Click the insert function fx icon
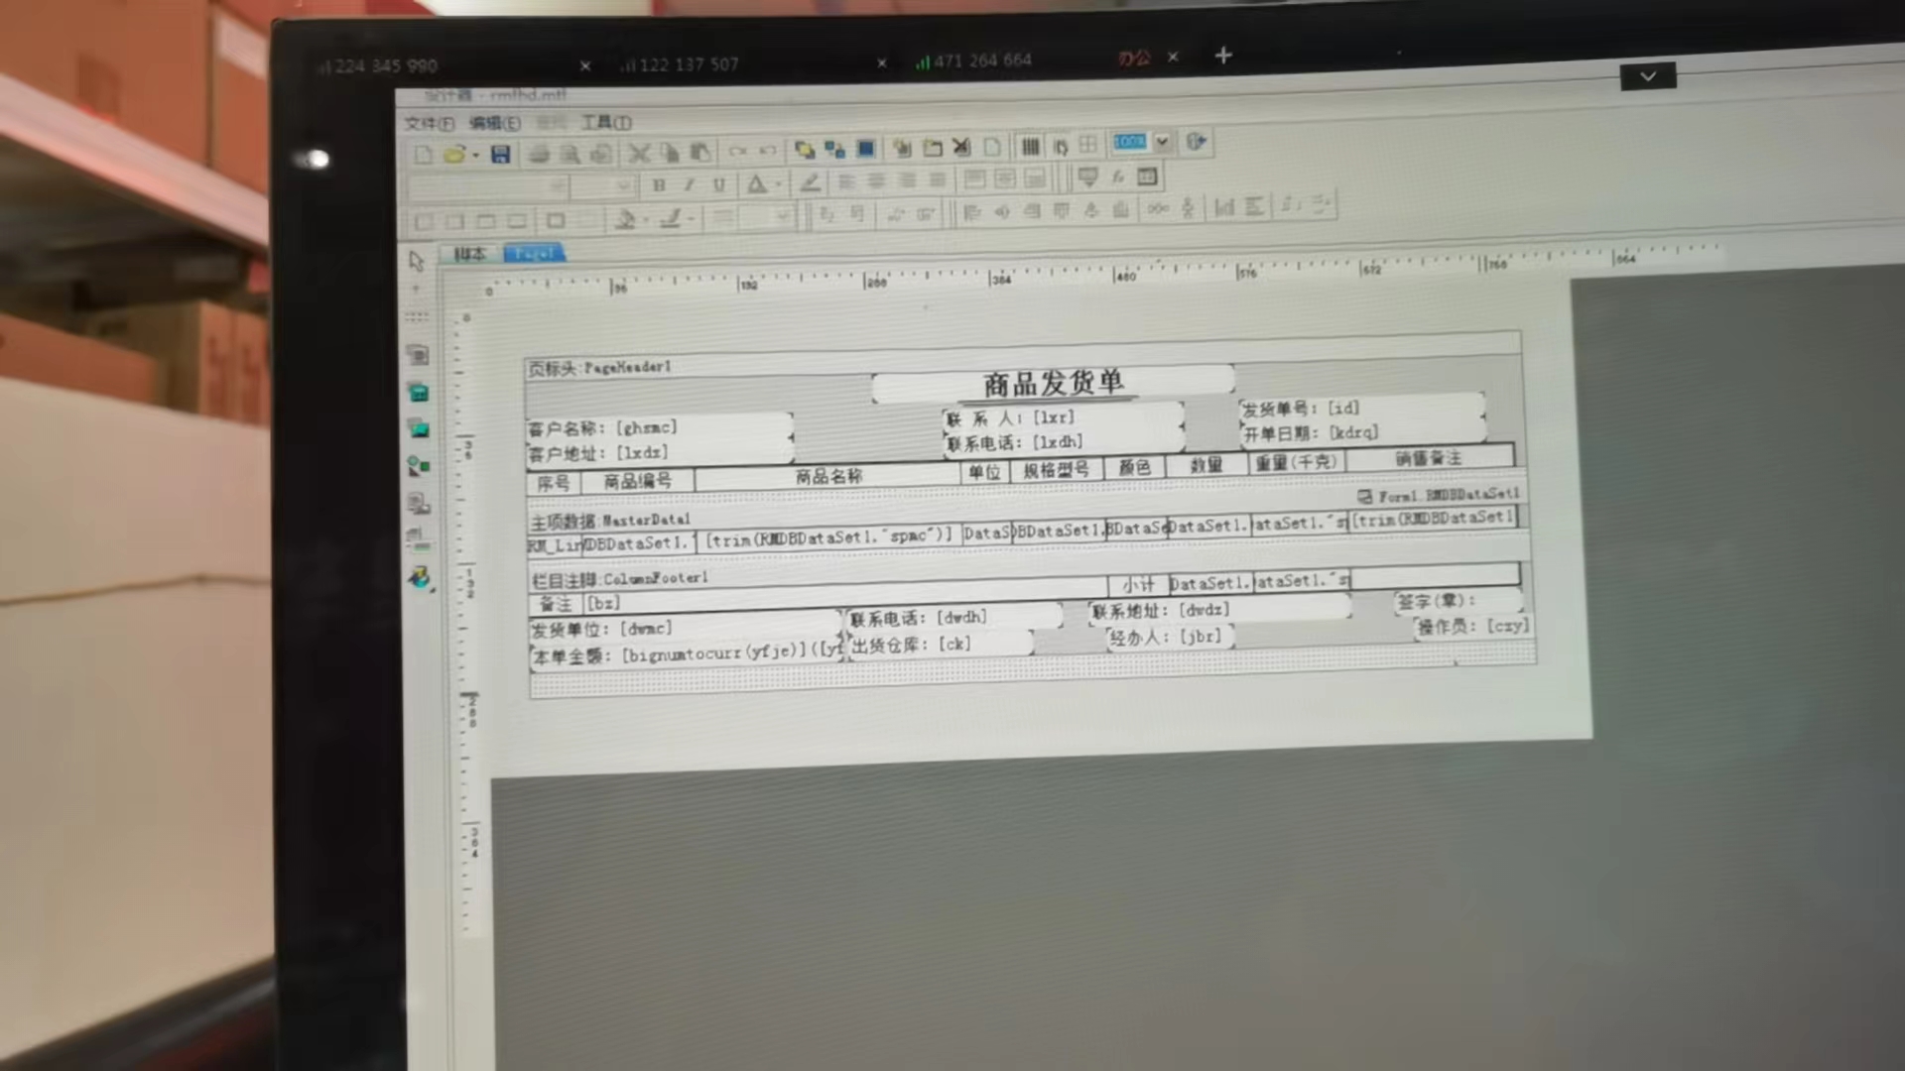The width and height of the screenshot is (1905, 1071). tap(1118, 177)
